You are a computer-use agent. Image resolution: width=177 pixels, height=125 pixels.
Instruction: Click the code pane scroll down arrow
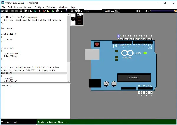68,81
